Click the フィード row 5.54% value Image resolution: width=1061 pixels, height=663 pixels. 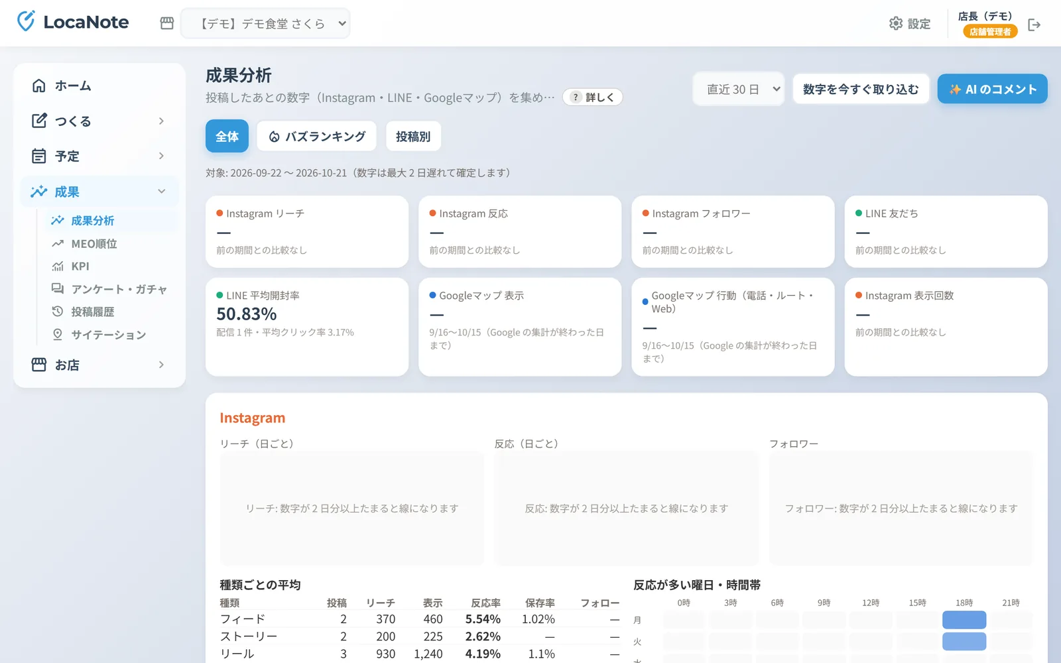(x=483, y=619)
